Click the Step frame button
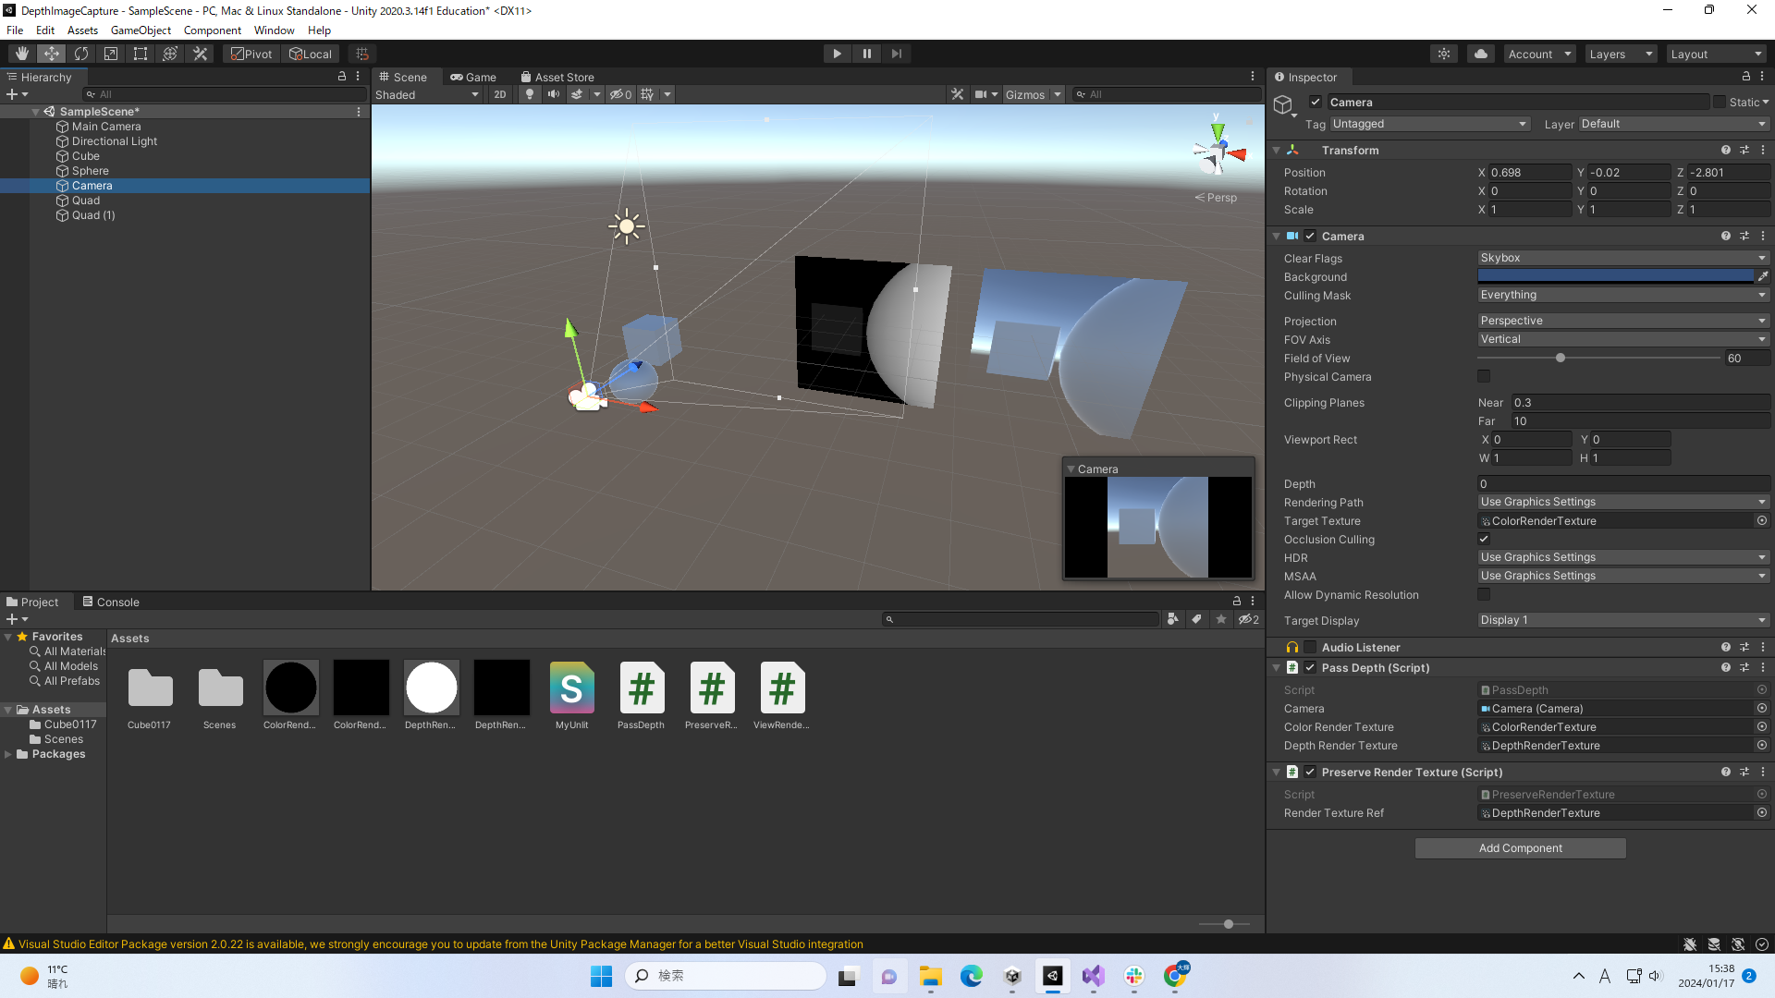1775x998 pixels. pos(896,54)
